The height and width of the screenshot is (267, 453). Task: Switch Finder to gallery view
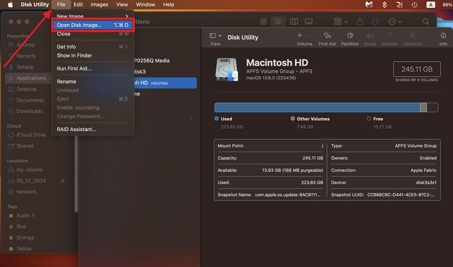click(x=309, y=22)
